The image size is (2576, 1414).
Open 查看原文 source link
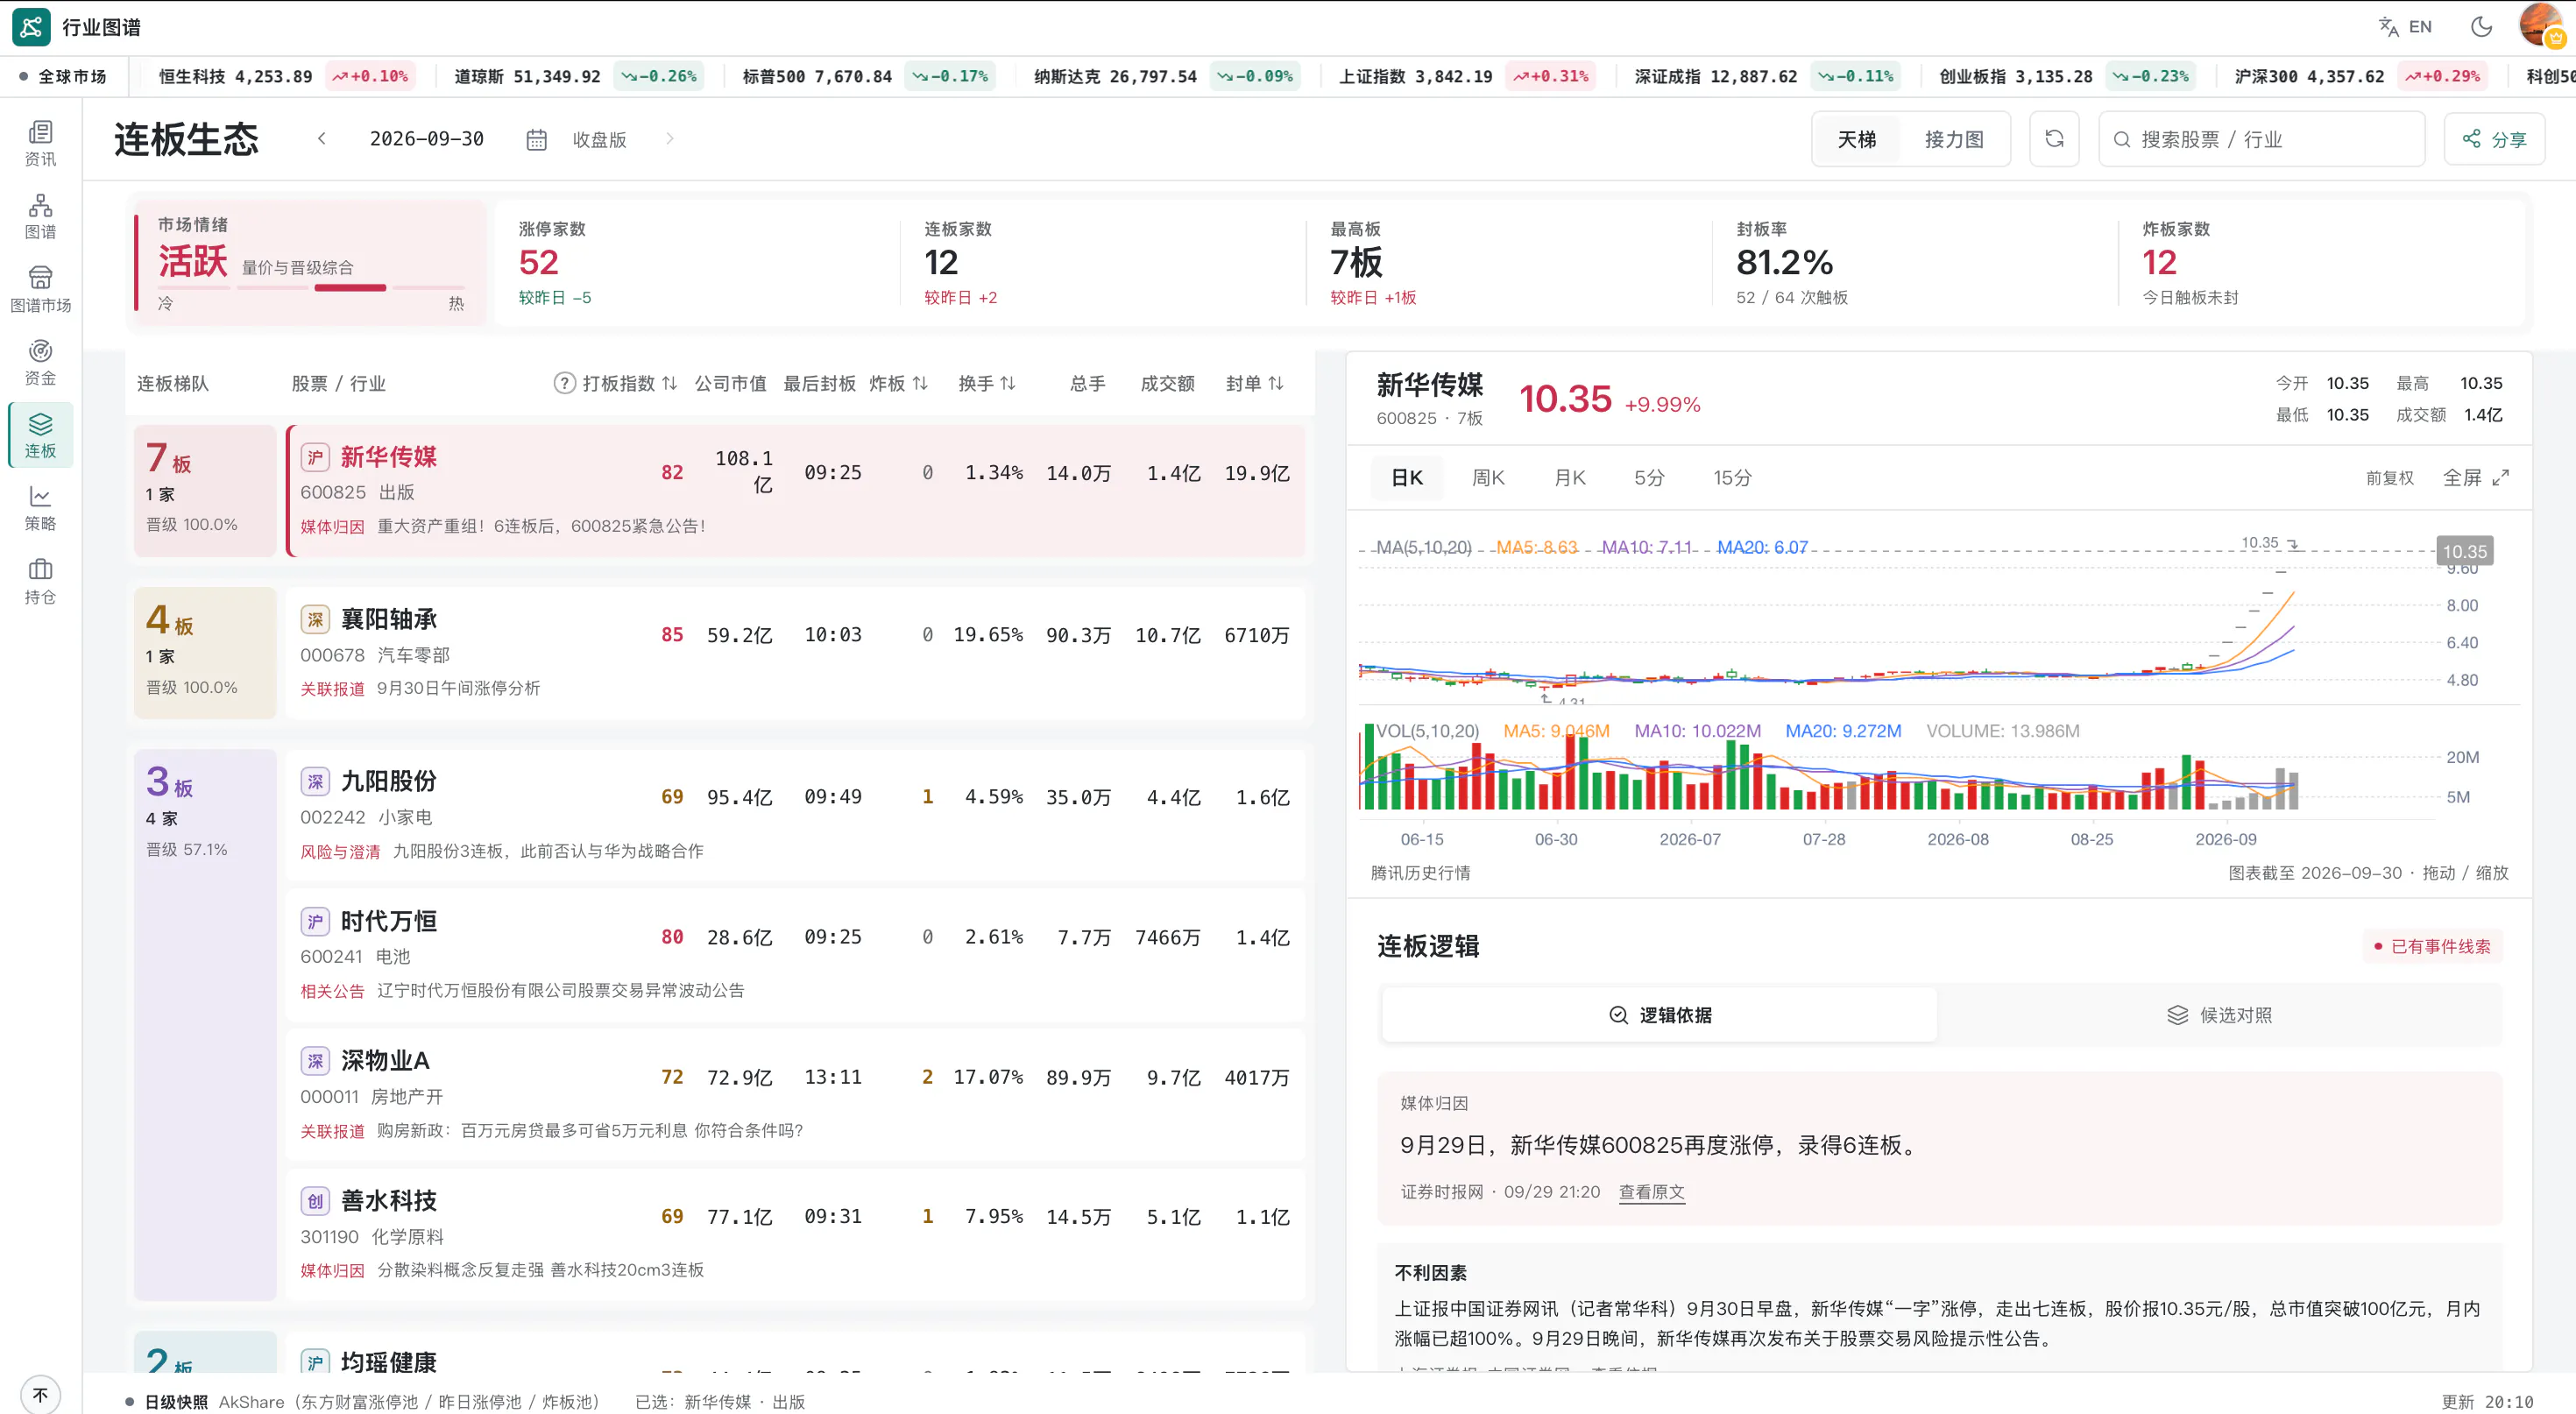tap(1651, 1192)
